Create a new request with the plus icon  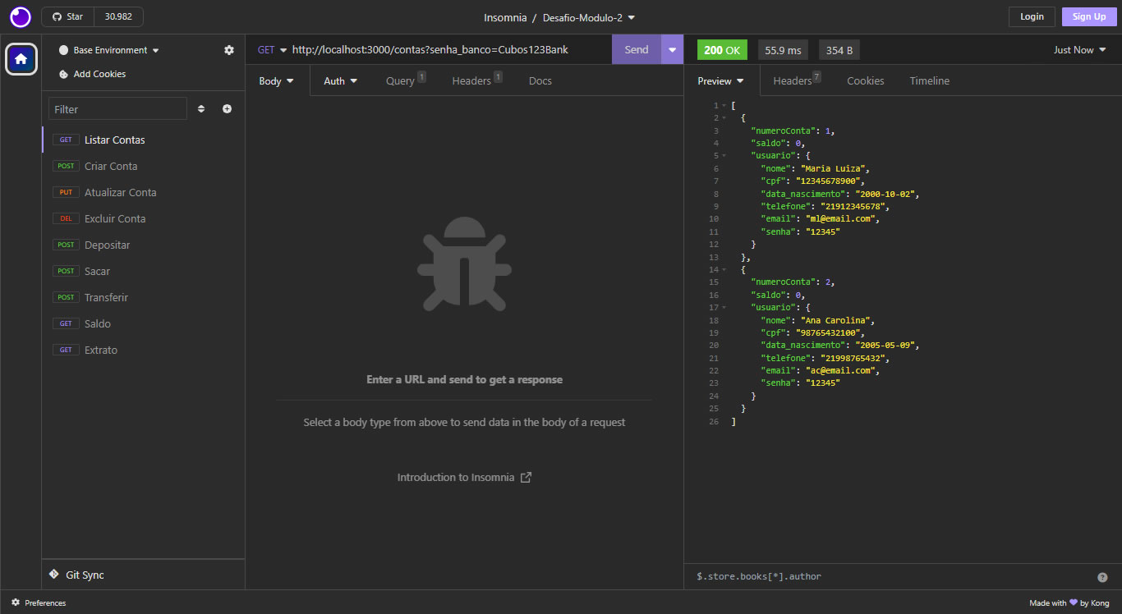click(x=227, y=108)
